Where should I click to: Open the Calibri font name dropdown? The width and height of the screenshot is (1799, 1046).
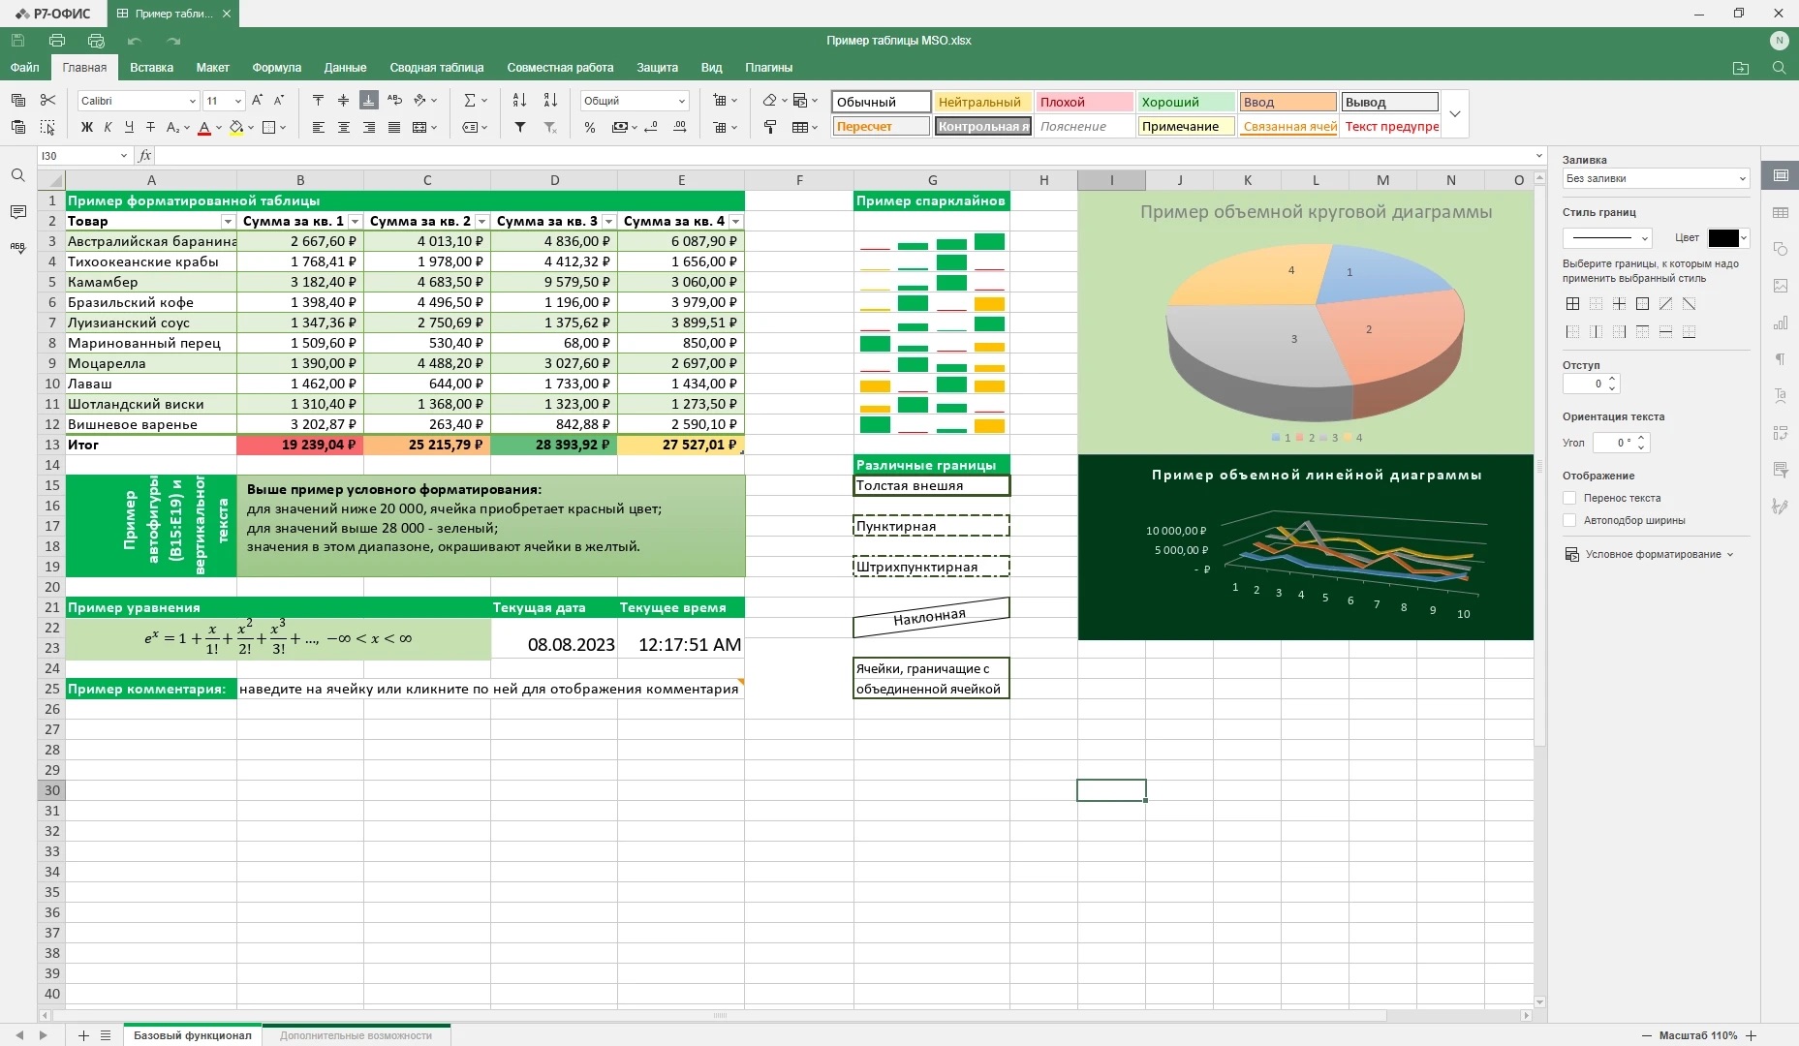(x=192, y=101)
